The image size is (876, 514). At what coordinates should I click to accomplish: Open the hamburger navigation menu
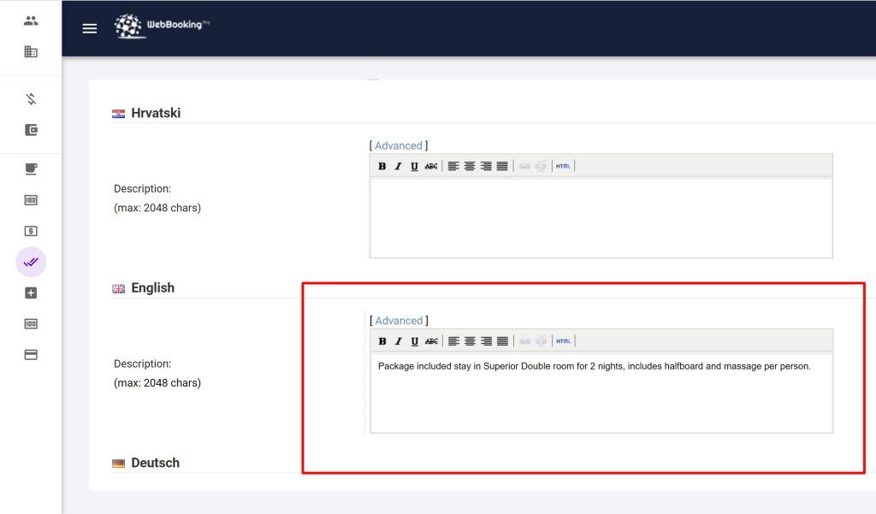click(90, 28)
